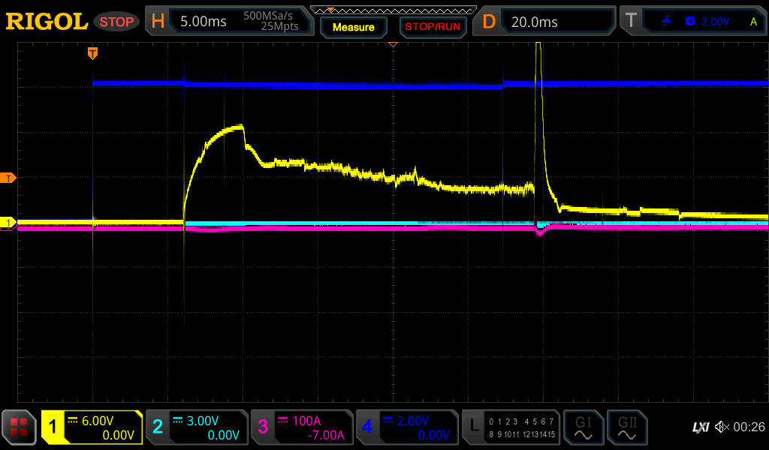769x450 pixels.
Task: Click the waveform memory position bar
Action: pyautogui.click(x=393, y=10)
